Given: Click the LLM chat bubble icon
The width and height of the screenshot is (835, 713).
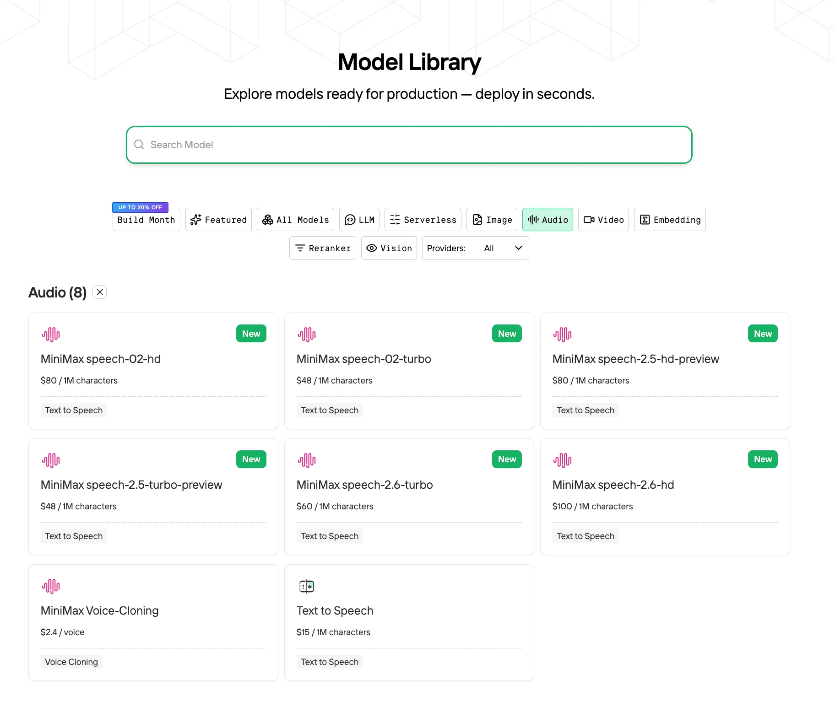Looking at the screenshot, I should pyautogui.click(x=350, y=220).
